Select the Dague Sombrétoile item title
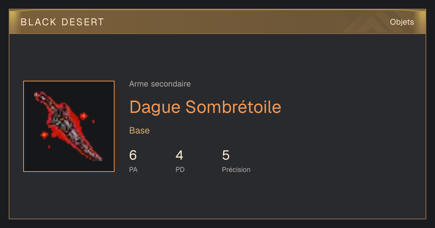The height and width of the screenshot is (228, 435). coord(205,106)
